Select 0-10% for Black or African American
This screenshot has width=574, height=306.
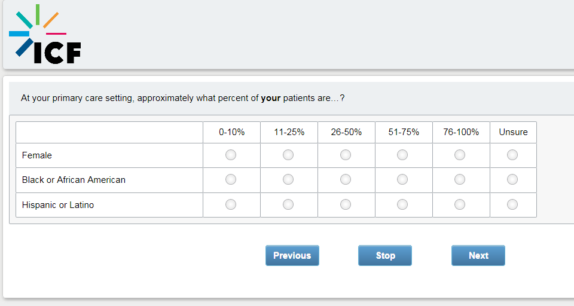point(231,179)
